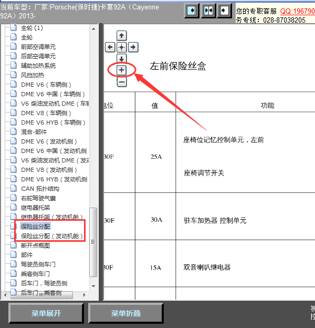Select DME V6 HYB（车辆侧） entry
The height and width of the screenshot is (328, 315).
[53, 122]
